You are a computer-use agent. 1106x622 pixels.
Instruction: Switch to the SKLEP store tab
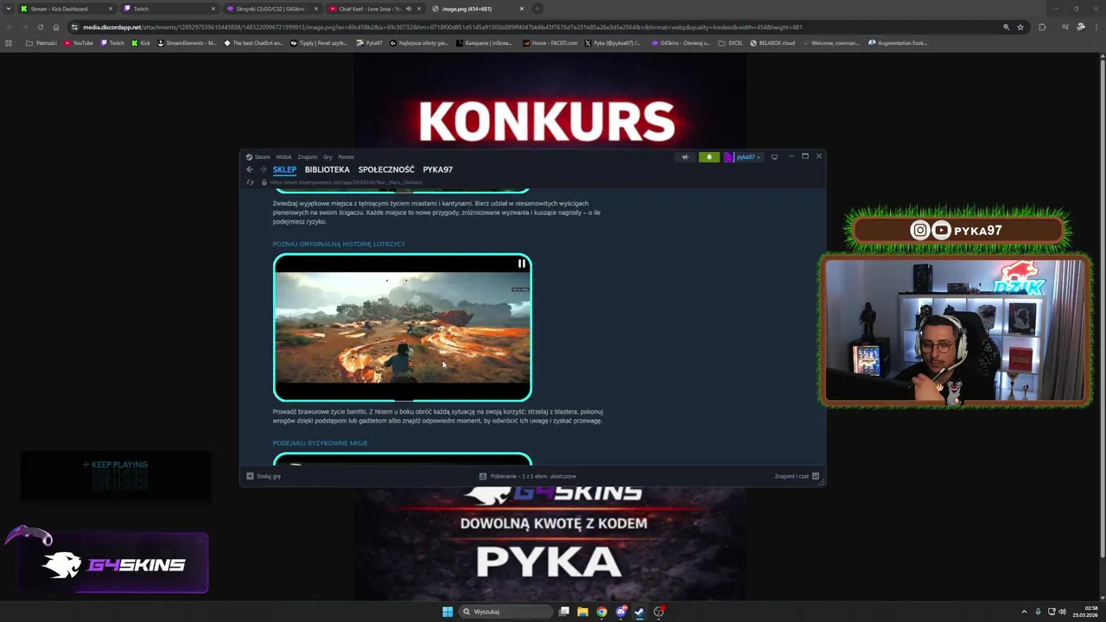point(284,169)
